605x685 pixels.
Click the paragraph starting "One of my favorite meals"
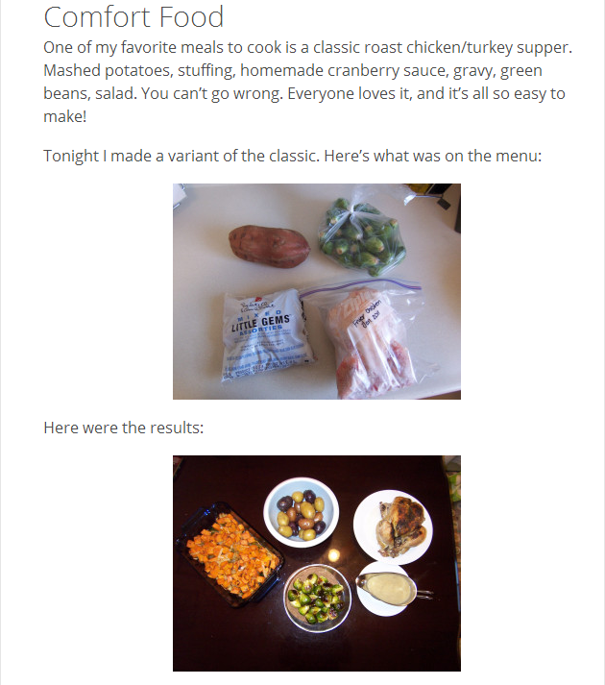point(308,82)
